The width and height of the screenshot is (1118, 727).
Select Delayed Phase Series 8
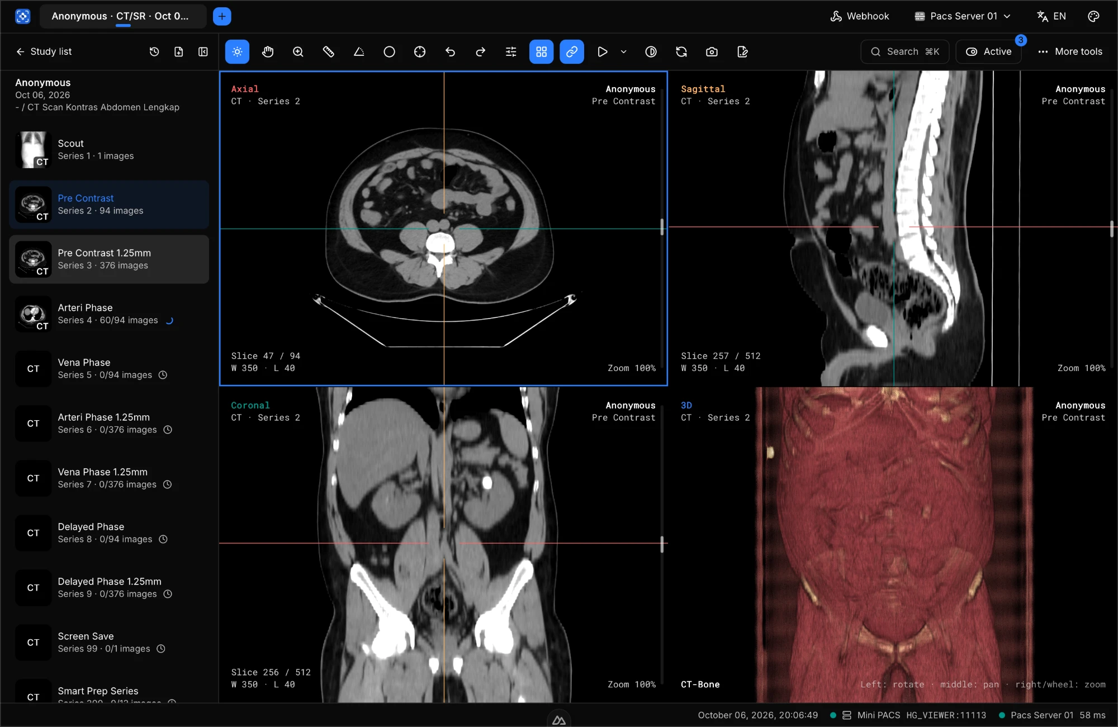point(109,533)
